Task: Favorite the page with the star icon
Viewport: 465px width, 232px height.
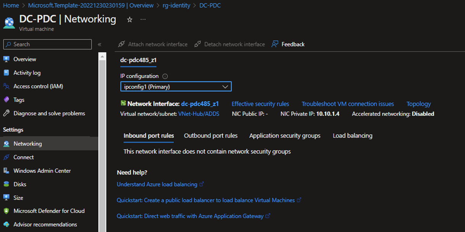Action: pyautogui.click(x=130, y=19)
